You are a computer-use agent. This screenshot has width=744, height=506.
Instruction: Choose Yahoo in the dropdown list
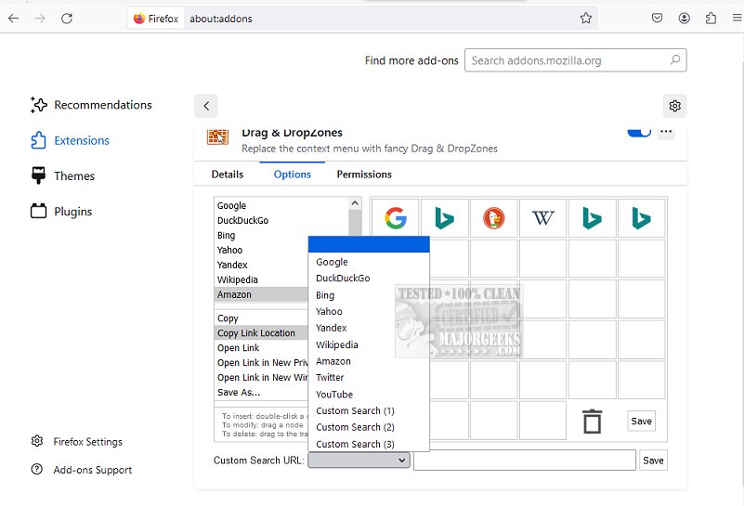tap(369, 312)
